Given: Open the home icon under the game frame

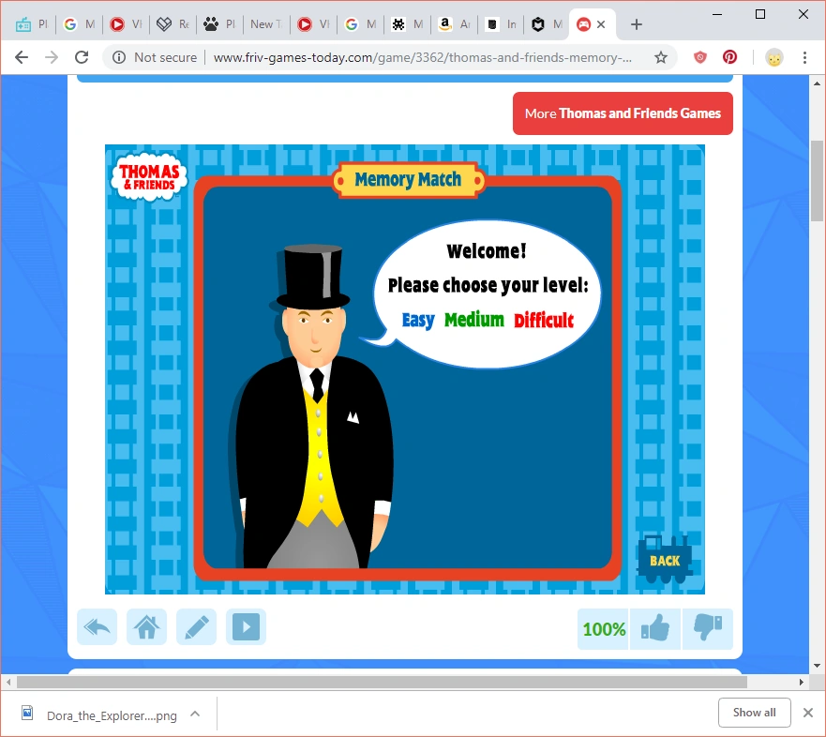Looking at the screenshot, I should point(146,626).
